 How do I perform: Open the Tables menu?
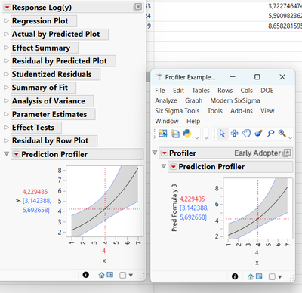click(201, 91)
